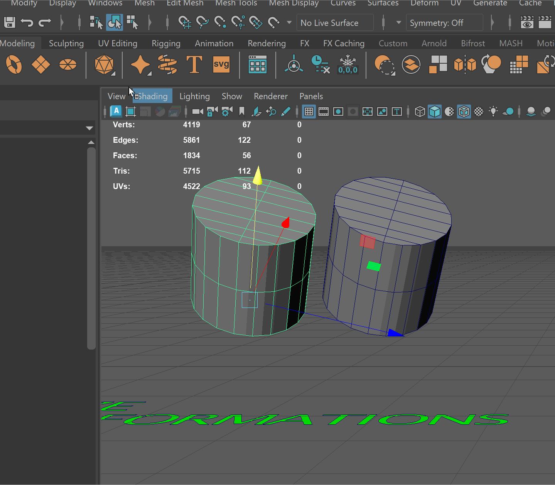Click the Freeze Transformations snowflake icon
Image resolution: width=555 pixels, height=485 pixels.
tap(348, 64)
